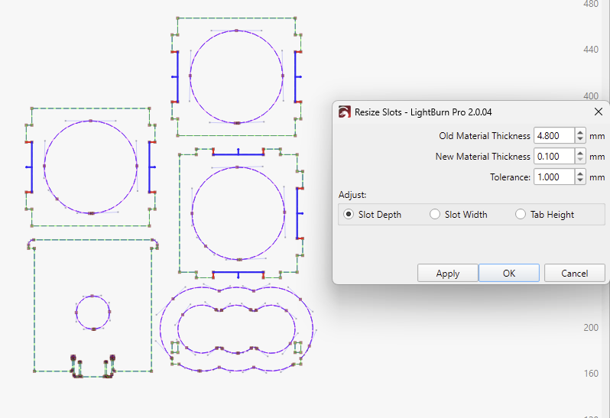Select the triple-lobed oval shape on canvas
Screen dimensions: 610x418
(161, 329)
